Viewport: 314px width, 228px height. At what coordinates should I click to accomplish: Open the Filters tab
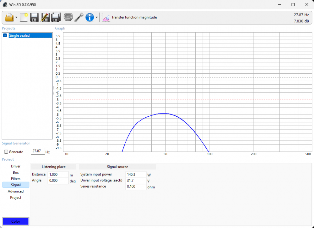[x=16, y=179]
